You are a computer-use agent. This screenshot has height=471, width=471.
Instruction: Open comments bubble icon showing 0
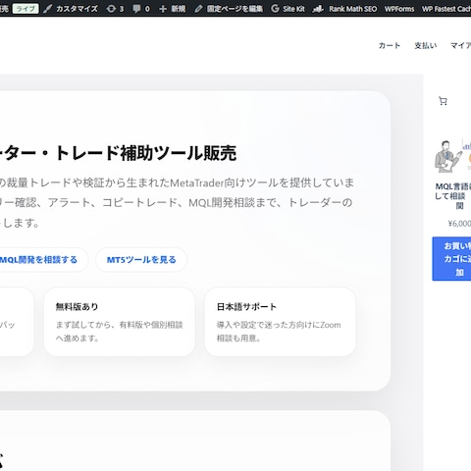pyautogui.click(x=141, y=9)
